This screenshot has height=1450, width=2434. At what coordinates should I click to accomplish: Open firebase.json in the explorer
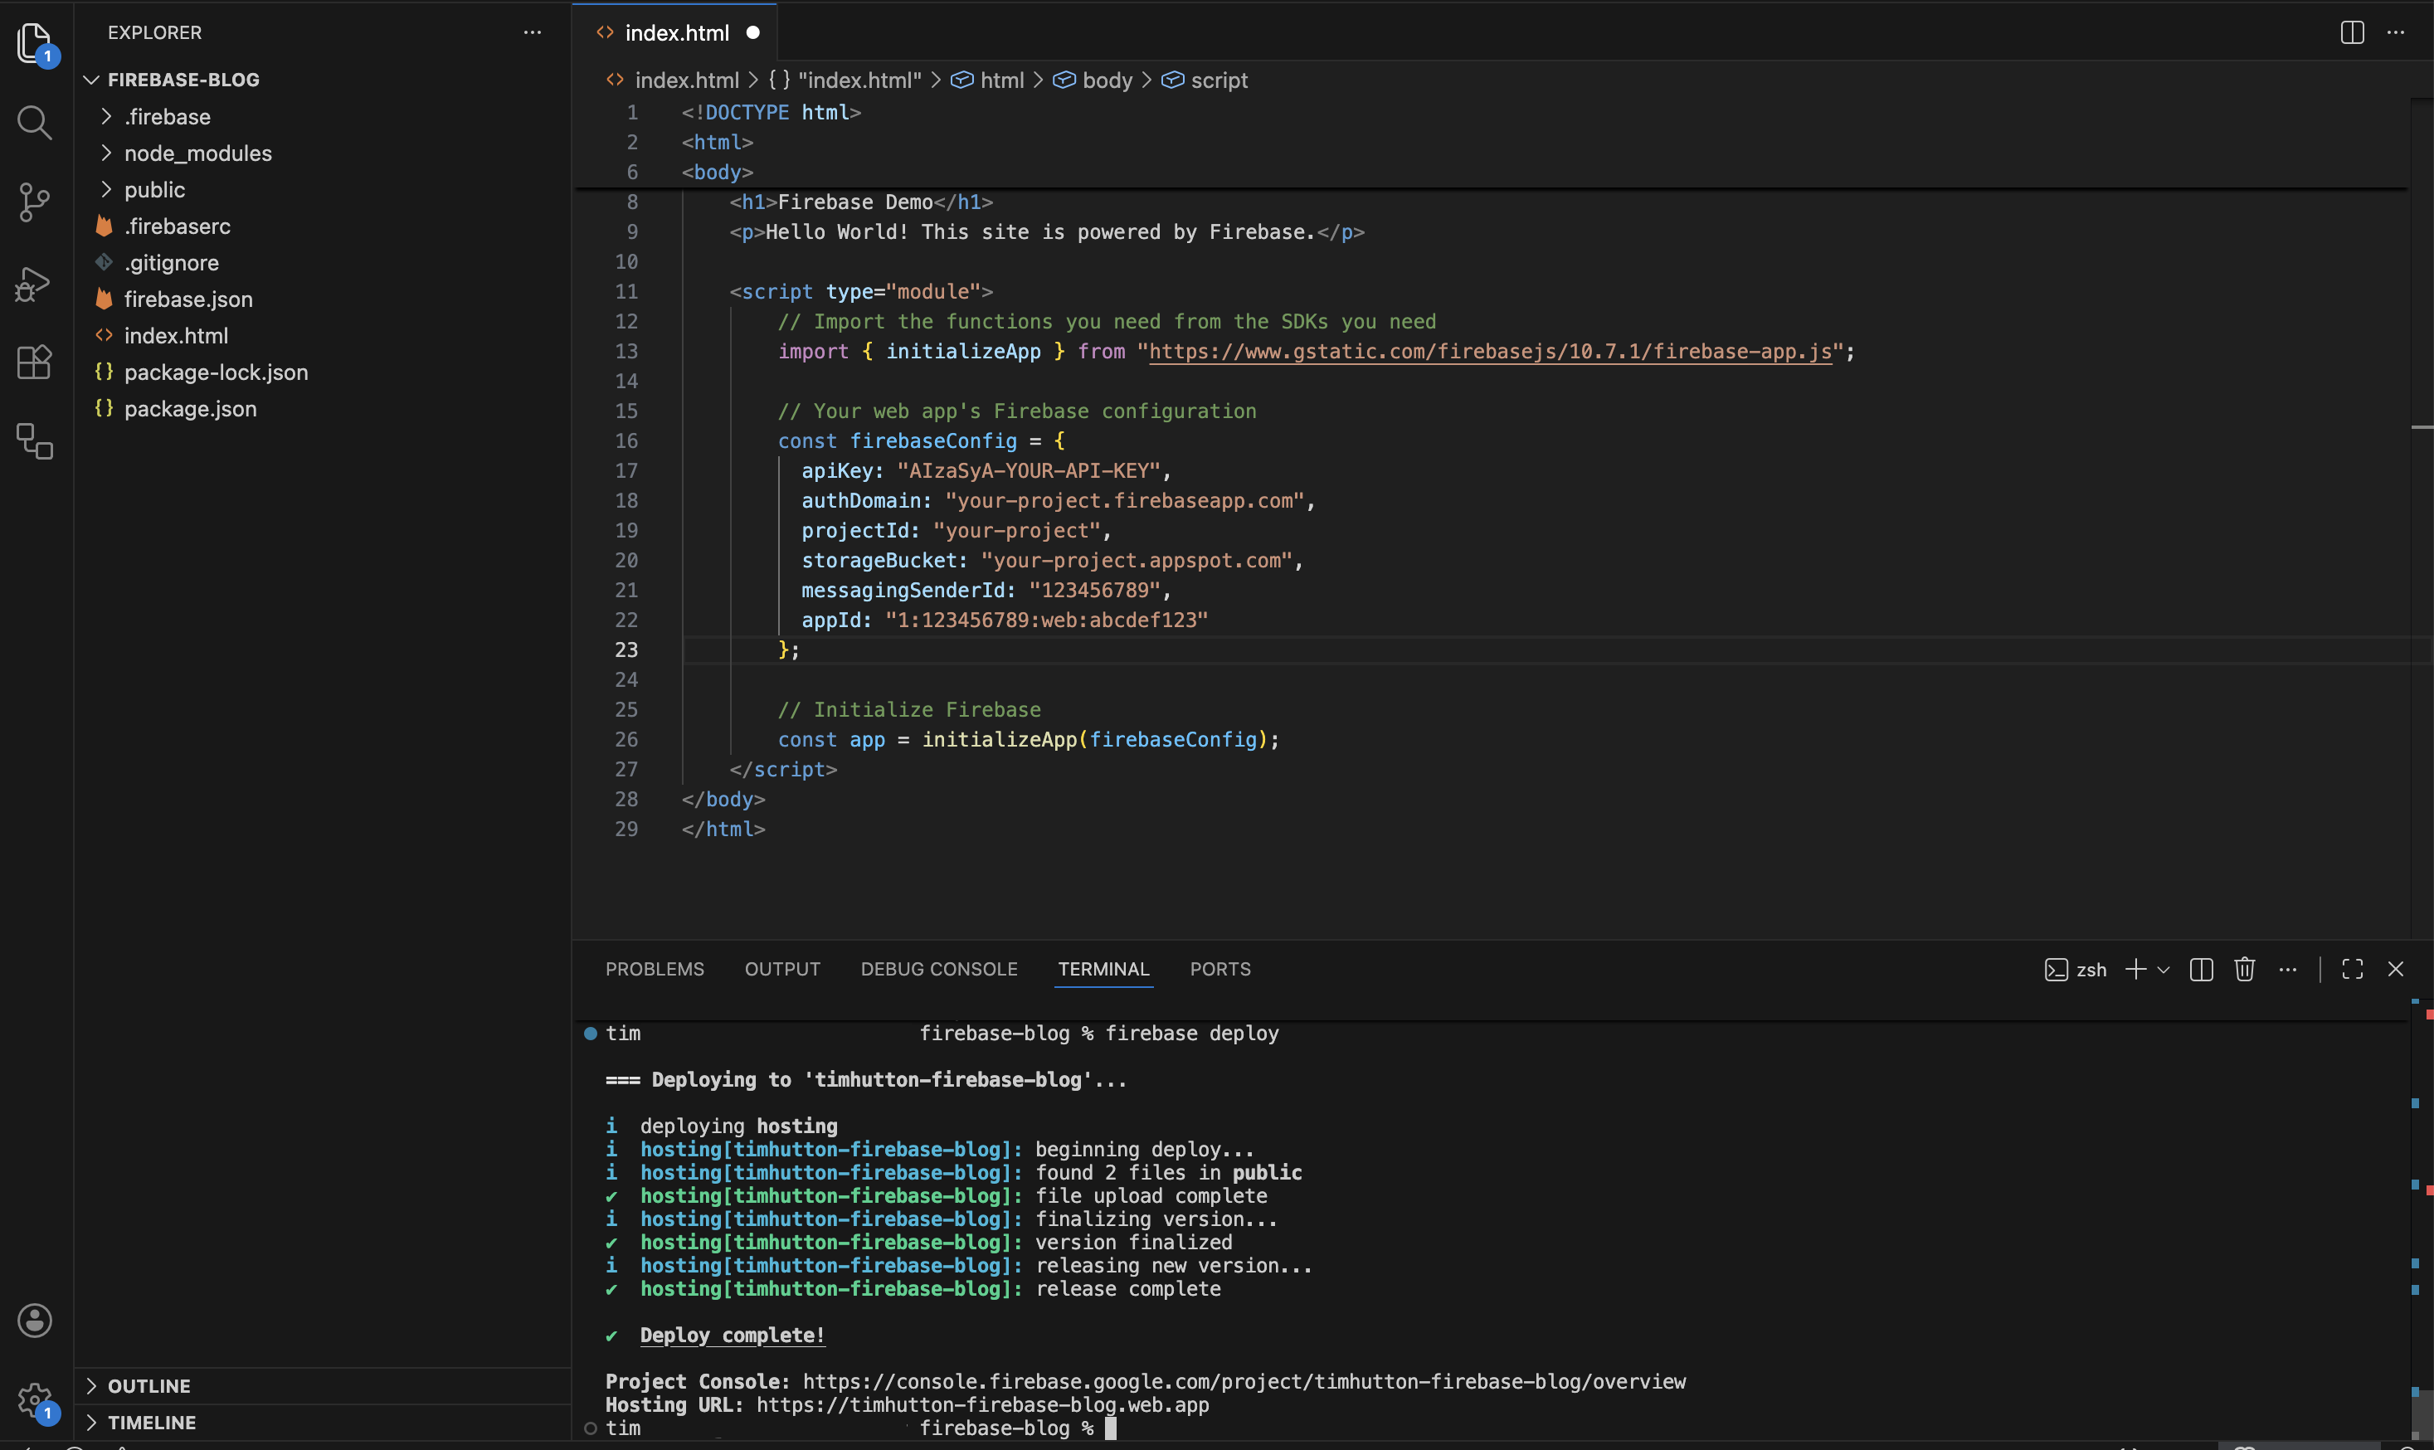coord(323,299)
